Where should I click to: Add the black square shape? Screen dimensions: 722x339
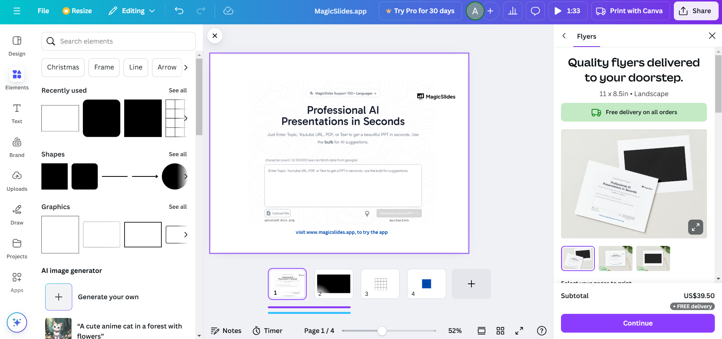point(55,176)
